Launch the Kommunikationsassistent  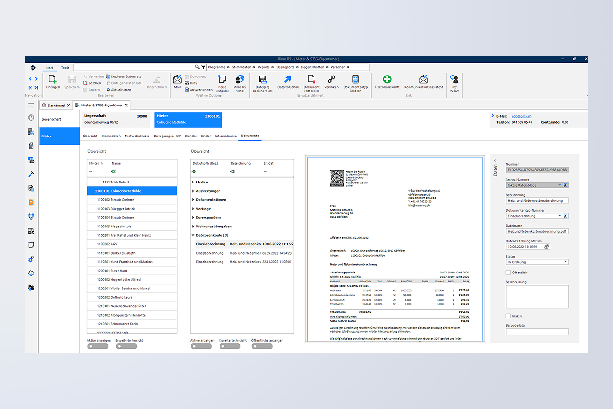coord(423,81)
